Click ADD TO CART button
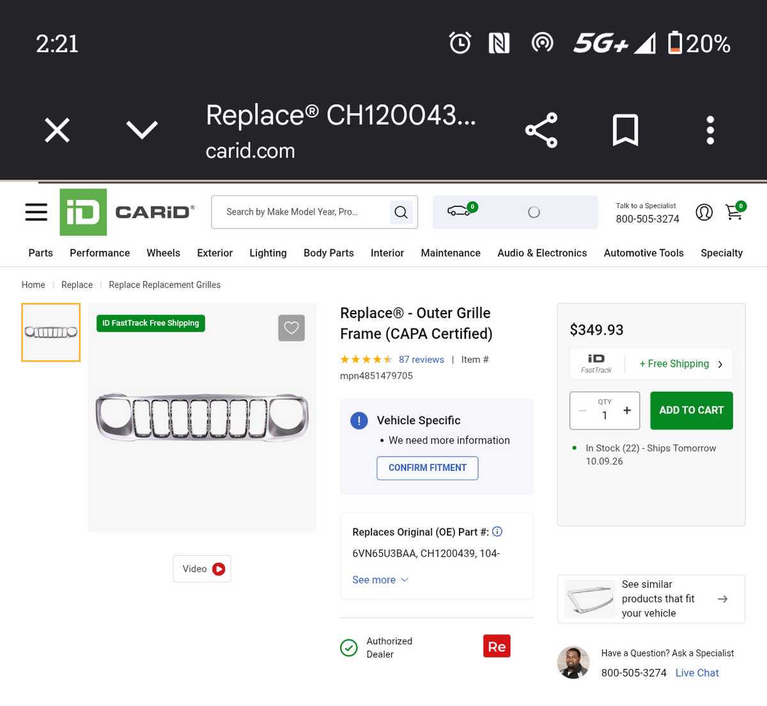The width and height of the screenshot is (767, 706). tap(692, 410)
